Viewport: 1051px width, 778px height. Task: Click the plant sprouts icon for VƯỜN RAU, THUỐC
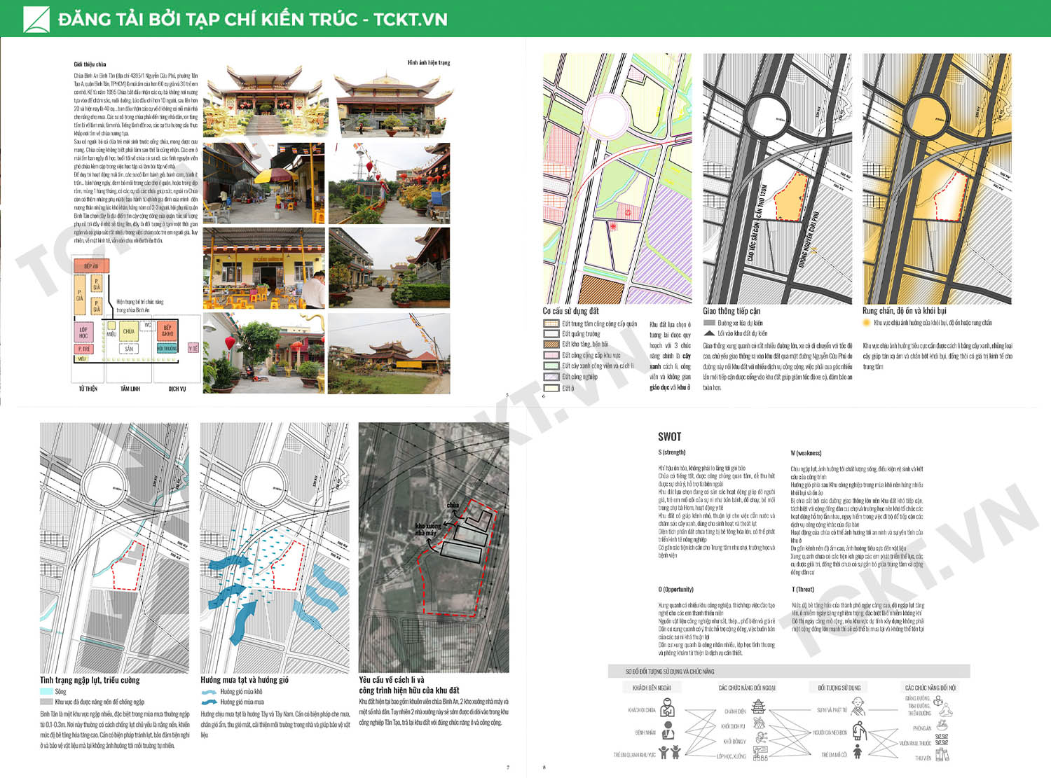[942, 740]
